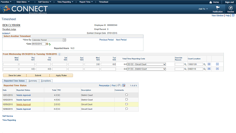The width and height of the screenshot is (236, 133).
Task: Click the download grid icon in Reported Time Status
Action: click(x=124, y=85)
